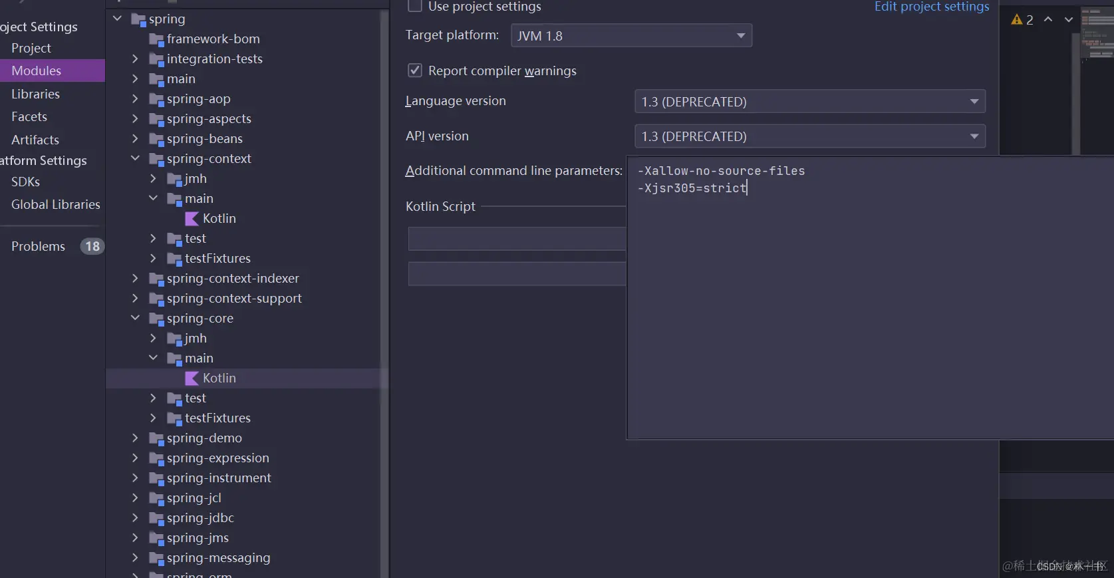Screen dimensions: 1114x578
Task: Click the Edit project settings link
Action: pyautogui.click(x=931, y=7)
